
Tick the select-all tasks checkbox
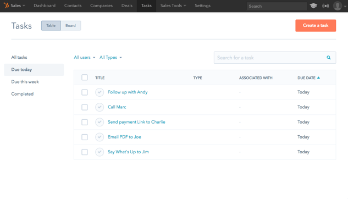(85, 78)
